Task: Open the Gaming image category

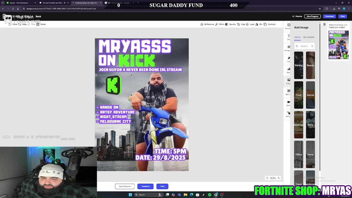Action: click(x=299, y=65)
